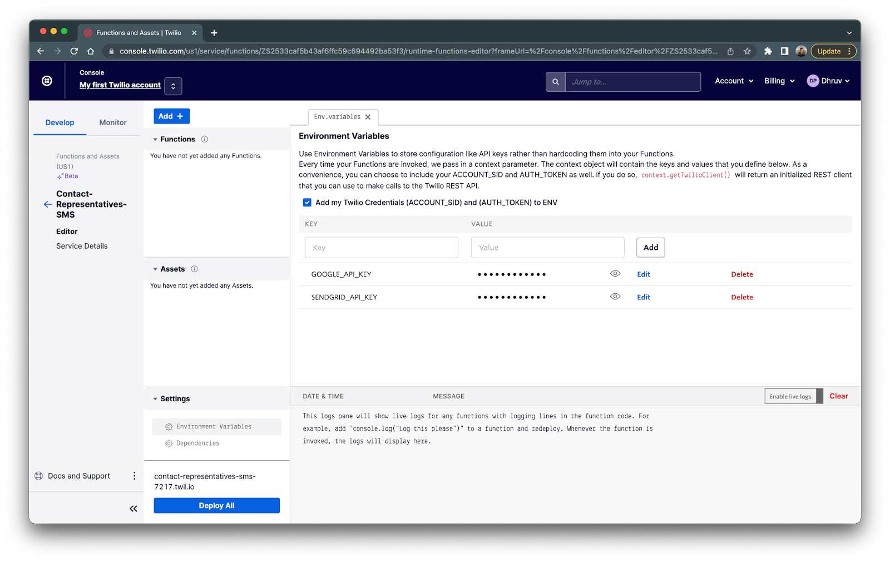
Task: Open Docs and Support more options
Action: point(134,476)
